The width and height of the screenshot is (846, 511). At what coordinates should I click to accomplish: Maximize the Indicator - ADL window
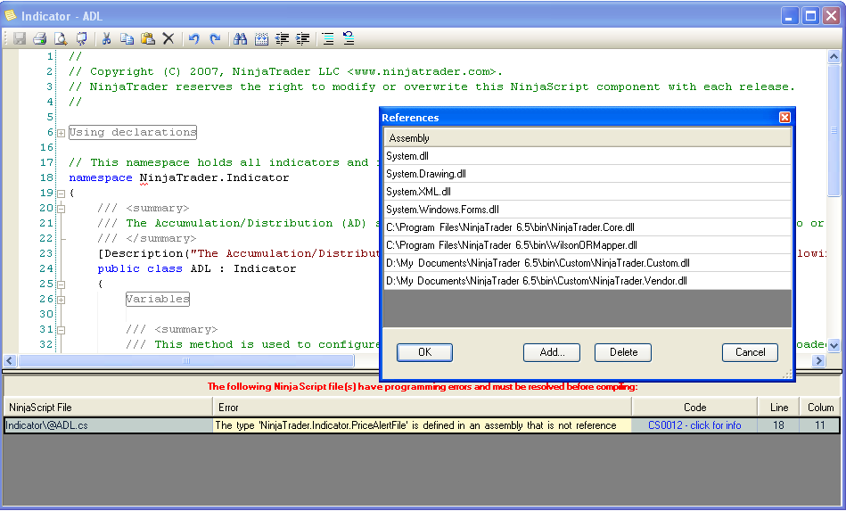point(810,16)
